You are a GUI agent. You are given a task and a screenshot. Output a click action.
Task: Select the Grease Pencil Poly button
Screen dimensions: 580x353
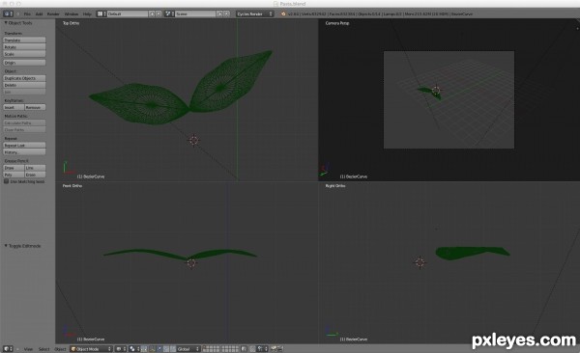tap(14, 175)
